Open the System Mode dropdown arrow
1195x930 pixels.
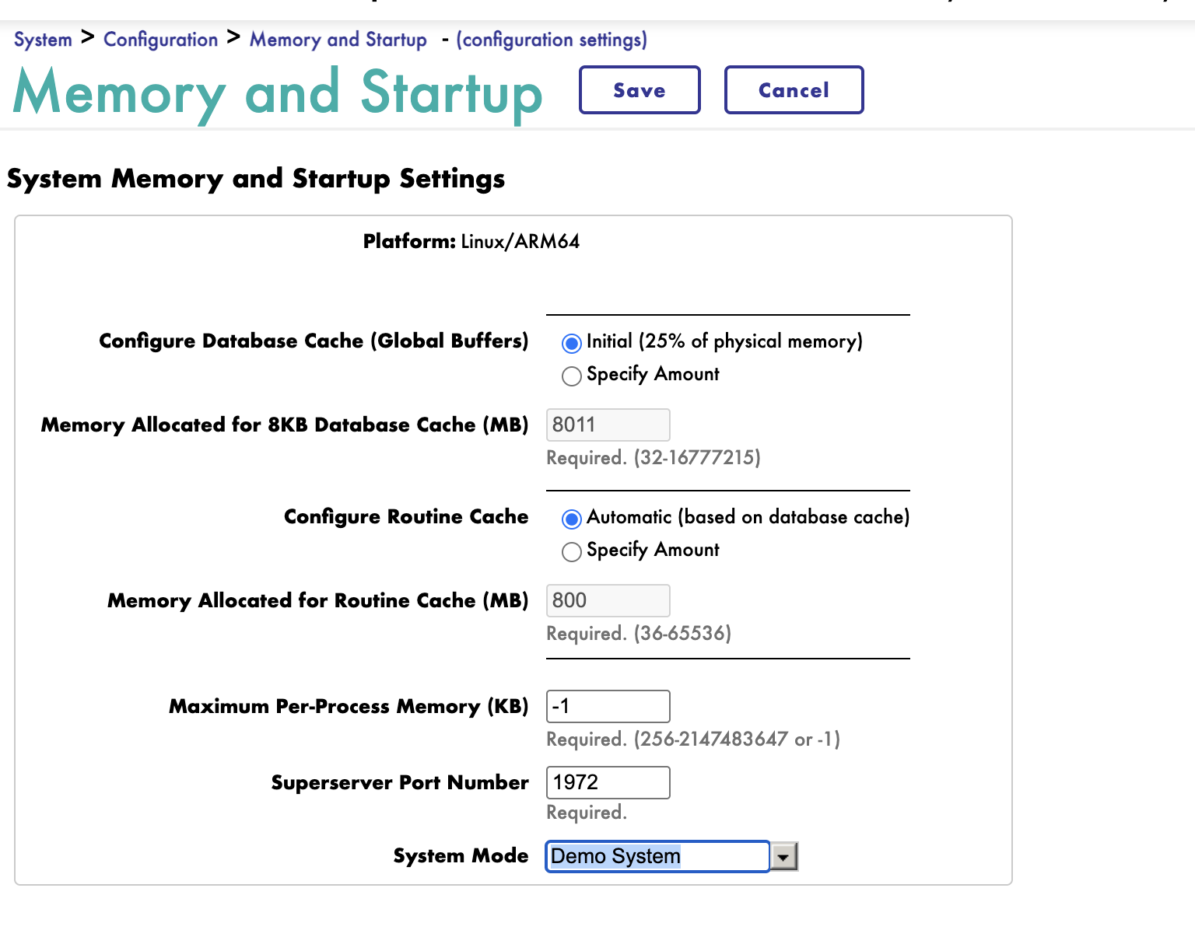tap(783, 857)
